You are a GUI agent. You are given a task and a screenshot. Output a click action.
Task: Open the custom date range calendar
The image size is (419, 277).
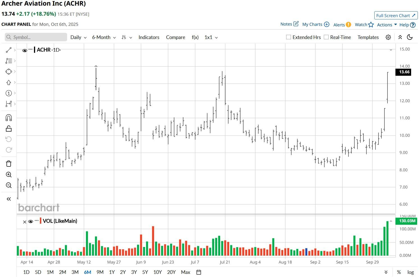pos(199,272)
